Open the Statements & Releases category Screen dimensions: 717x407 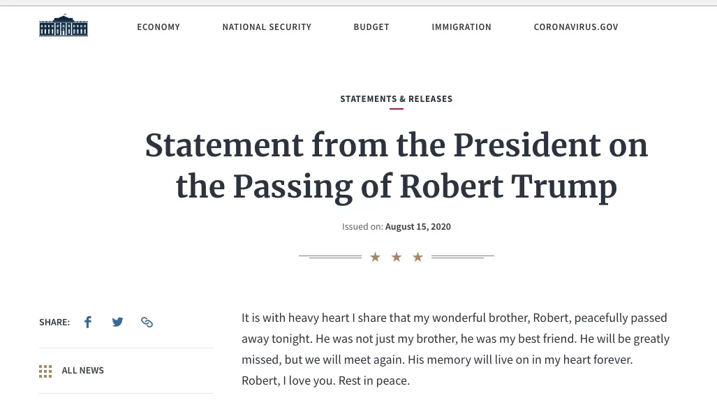(x=397, y=98)
